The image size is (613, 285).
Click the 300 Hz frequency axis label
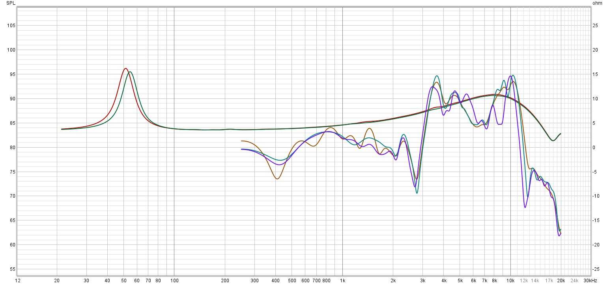tap(254, 281)
